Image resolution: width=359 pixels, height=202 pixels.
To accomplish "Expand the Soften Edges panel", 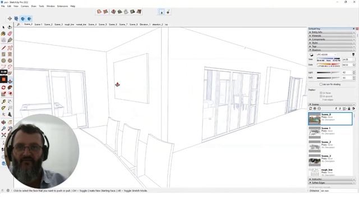I will [332, 183].
